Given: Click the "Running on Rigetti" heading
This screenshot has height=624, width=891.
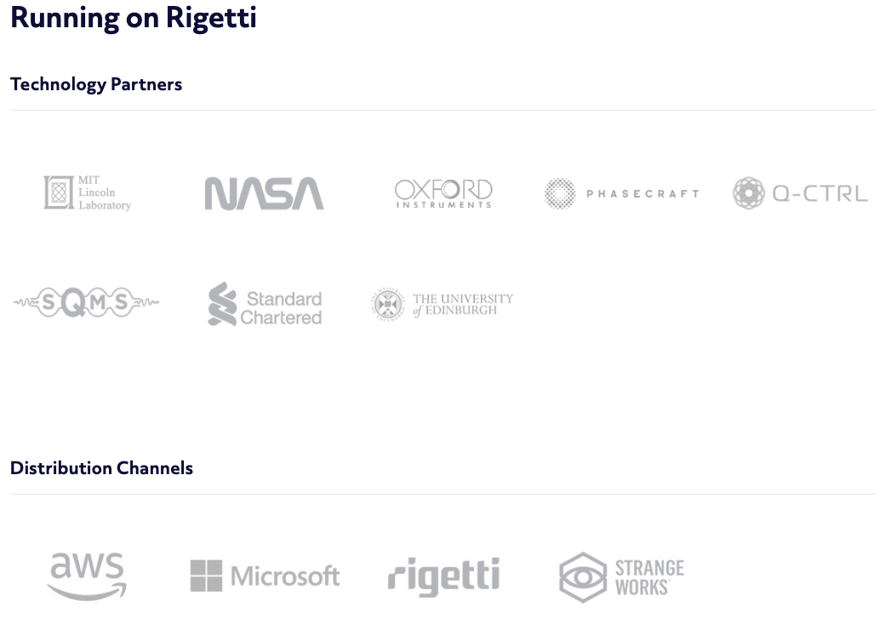Looking at the screenshot, I should click(x=134, y=18).
